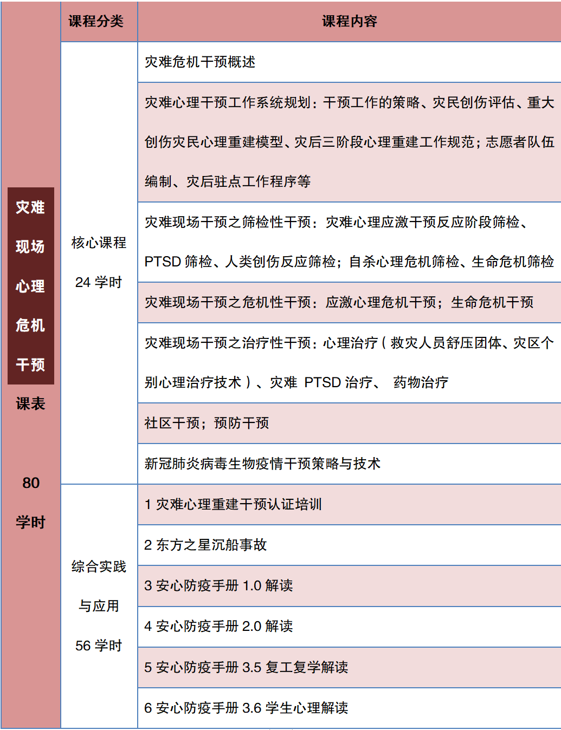This screenshot has width=561, height=730.
Task: Click the 社区干预；预防干预 row
Action: coord(349,423)
